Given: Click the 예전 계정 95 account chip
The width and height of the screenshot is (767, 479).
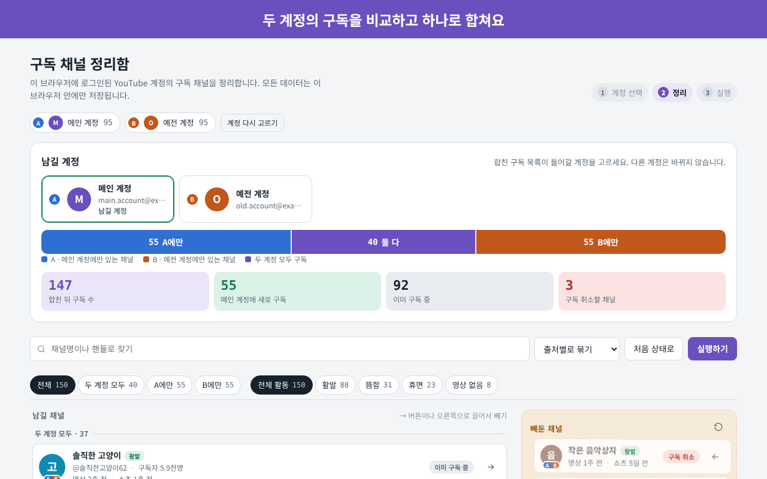Looking at the screenshot, I should (170, 123).
